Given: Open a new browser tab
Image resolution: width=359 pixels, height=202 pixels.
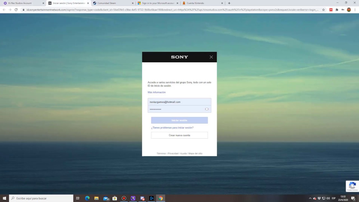Looking at the screenshot, I should [x=229, y=3].
